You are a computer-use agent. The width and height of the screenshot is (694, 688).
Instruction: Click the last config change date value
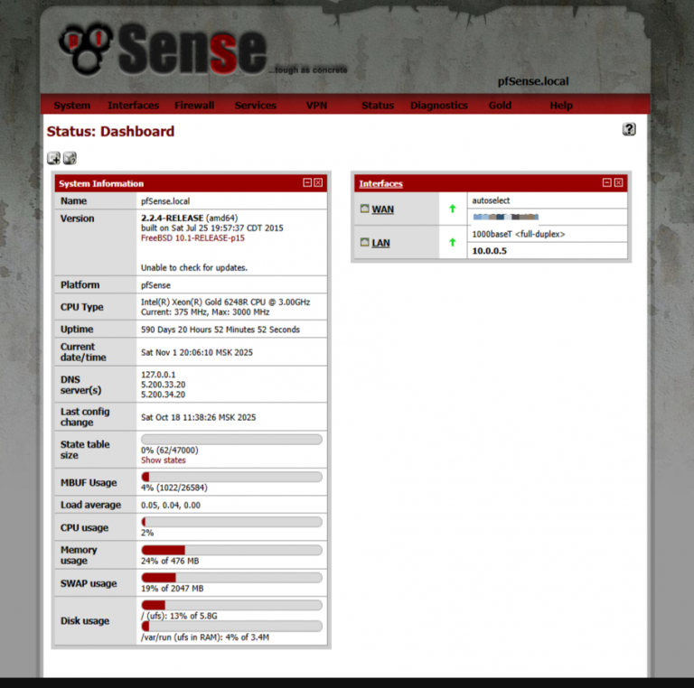[198, 417]
